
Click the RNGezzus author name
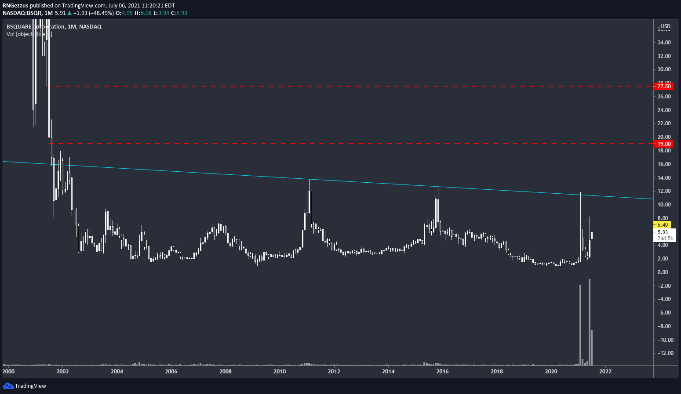pyautogui.click(x=15, y=6)
